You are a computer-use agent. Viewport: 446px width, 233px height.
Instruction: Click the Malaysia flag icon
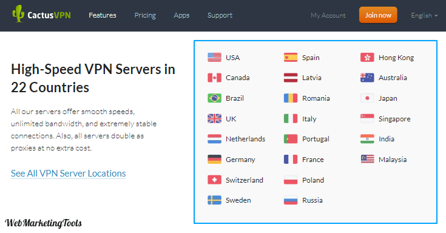pos(367,160)
